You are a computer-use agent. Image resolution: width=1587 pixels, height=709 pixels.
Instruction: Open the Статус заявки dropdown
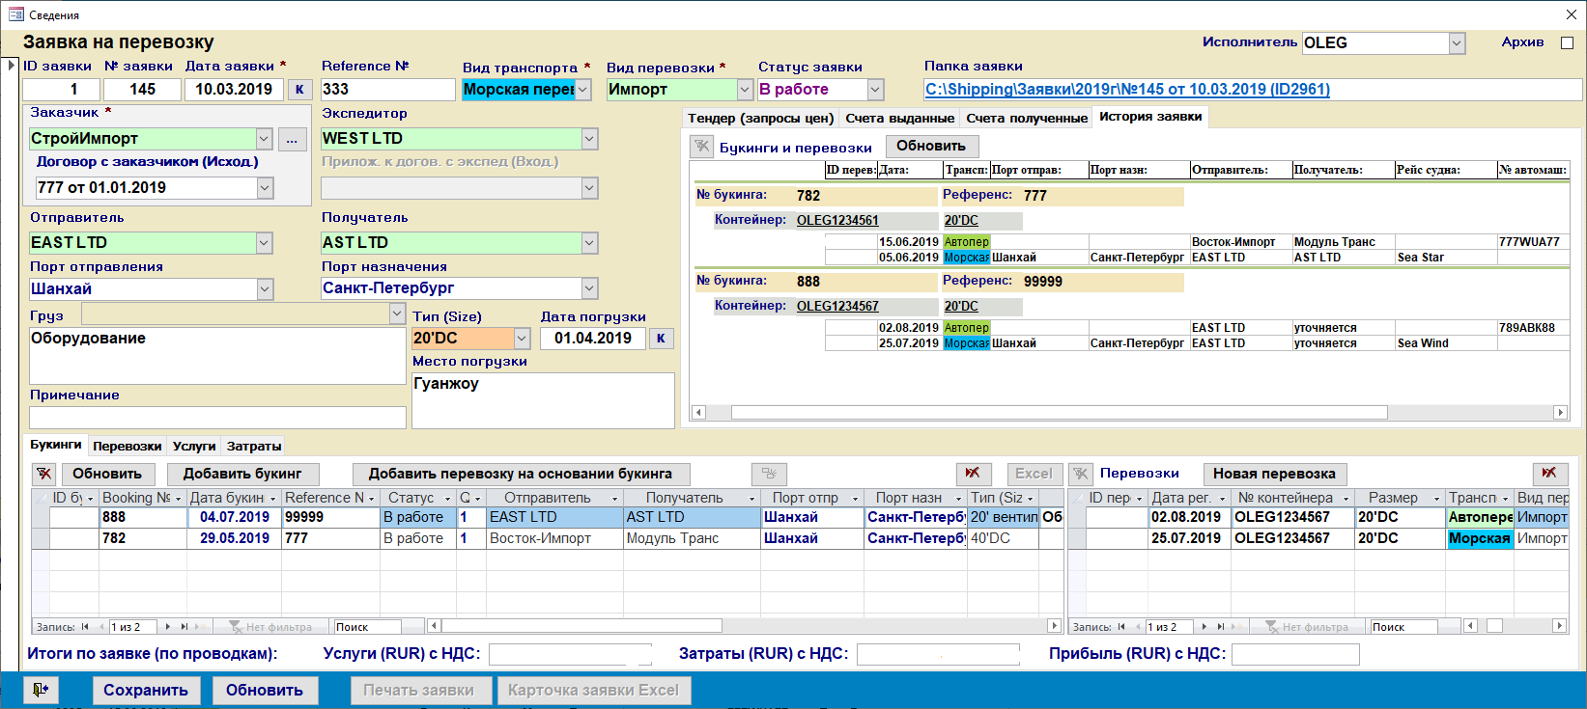point(875,90)
